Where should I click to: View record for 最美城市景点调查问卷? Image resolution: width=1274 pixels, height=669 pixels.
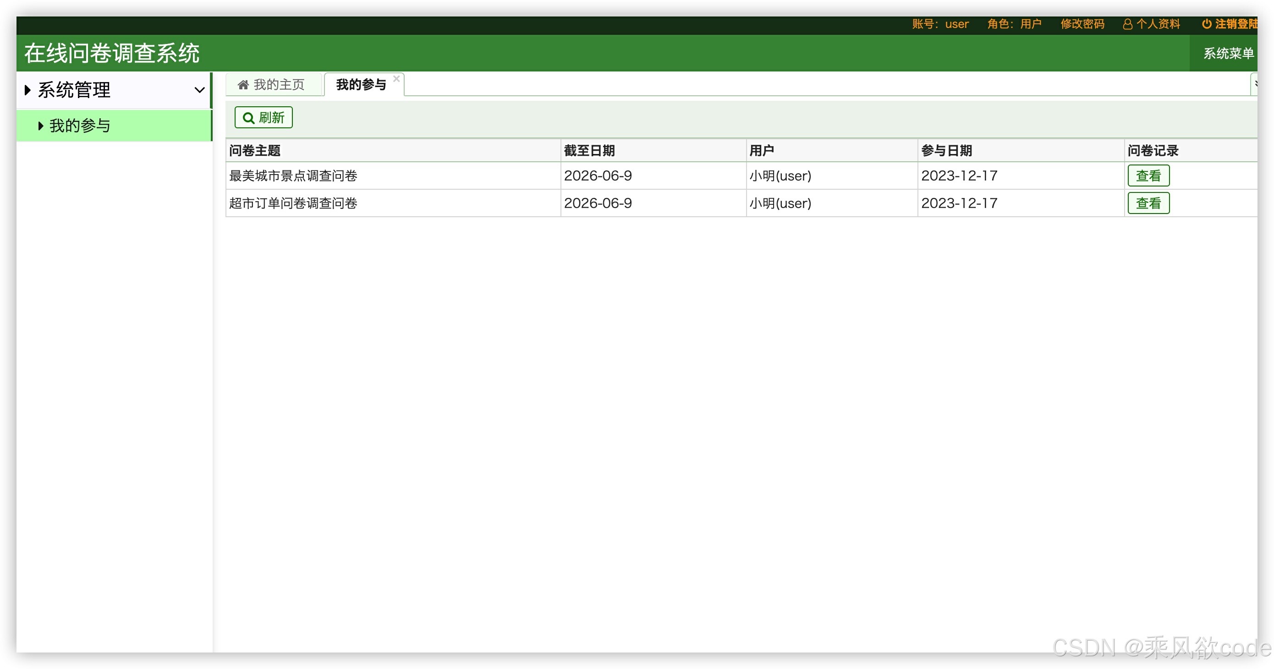click(x=1148, y=175)
